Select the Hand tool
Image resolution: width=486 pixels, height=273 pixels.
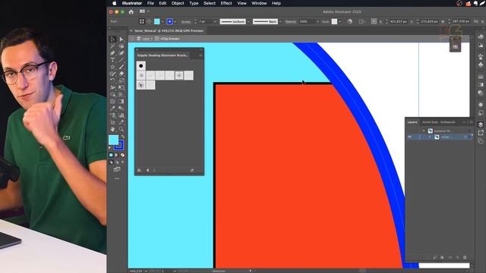[113, 129]
